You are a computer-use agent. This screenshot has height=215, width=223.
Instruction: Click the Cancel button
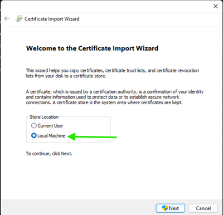(203, 208)
